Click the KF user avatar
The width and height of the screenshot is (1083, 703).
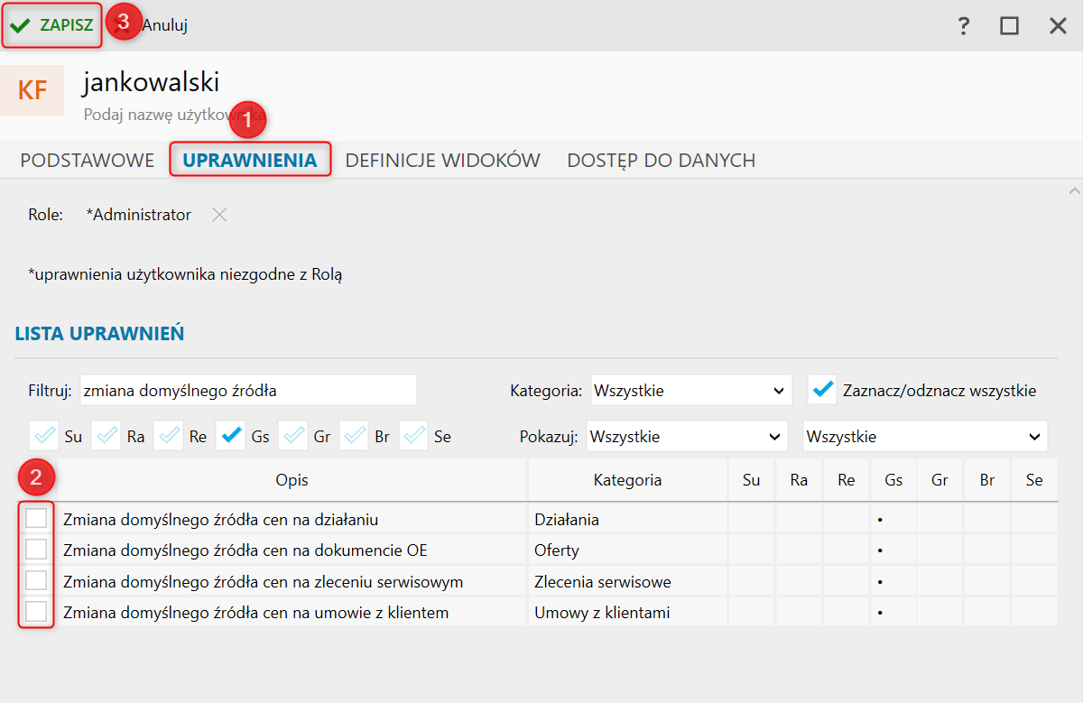32,90
